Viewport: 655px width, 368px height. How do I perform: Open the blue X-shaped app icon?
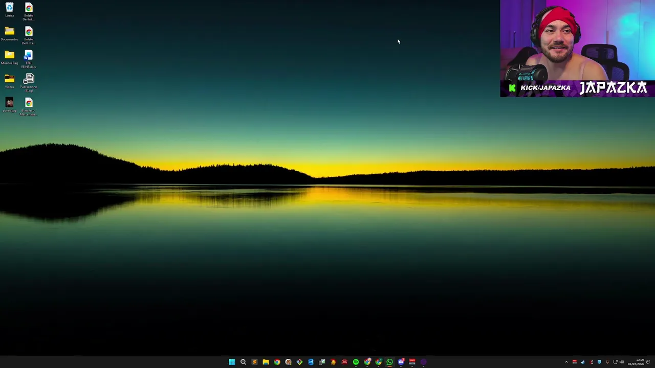pyautogui.click(x=311, y=362)
